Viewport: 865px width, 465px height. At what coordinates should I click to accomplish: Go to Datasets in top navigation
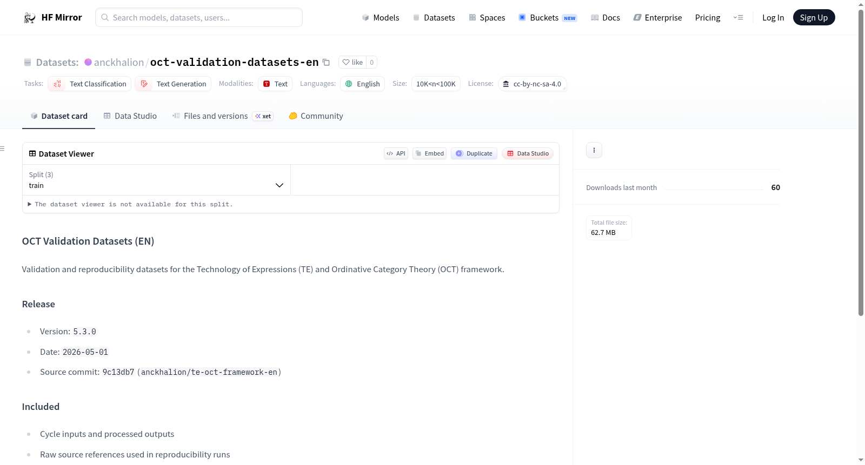tap(434, 18)
